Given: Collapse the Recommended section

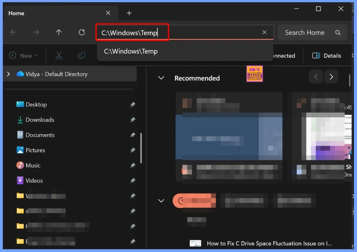Looking at the screenshot, I should (161, 78).
